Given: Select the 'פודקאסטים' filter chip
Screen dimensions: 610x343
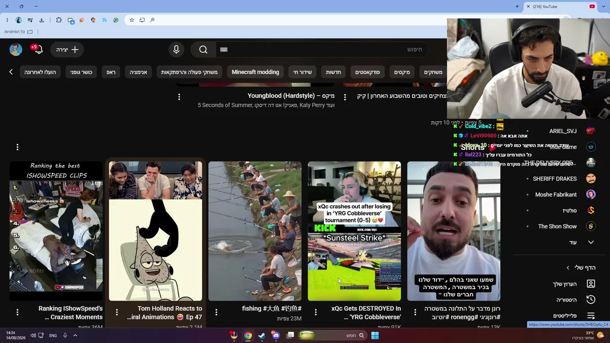Looking at the screenshot, I should point(367,72).
